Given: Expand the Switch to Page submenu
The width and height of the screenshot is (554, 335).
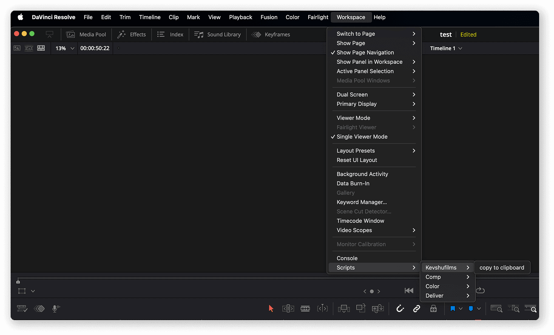Looking at the screenshot, I should 374,34.
